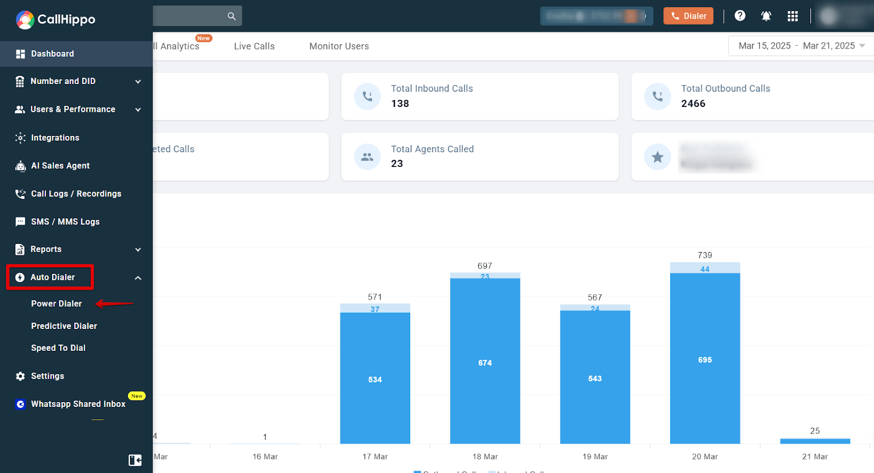Click the AI Sales Agent robot icon
The image size is (874, 473).
tap(20, 166)
